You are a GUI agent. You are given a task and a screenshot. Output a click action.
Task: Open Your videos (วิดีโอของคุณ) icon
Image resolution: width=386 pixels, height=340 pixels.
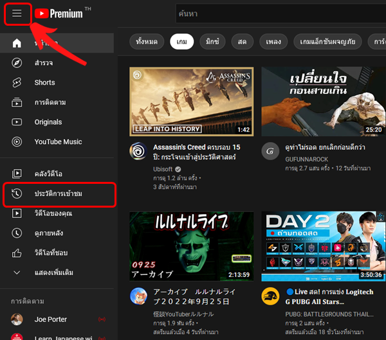17,213
